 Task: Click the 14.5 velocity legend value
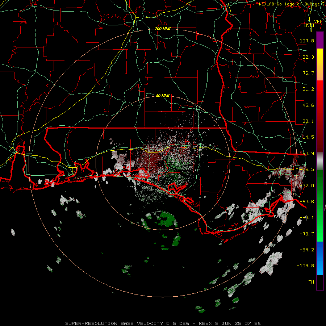click(x=308, y=137)
